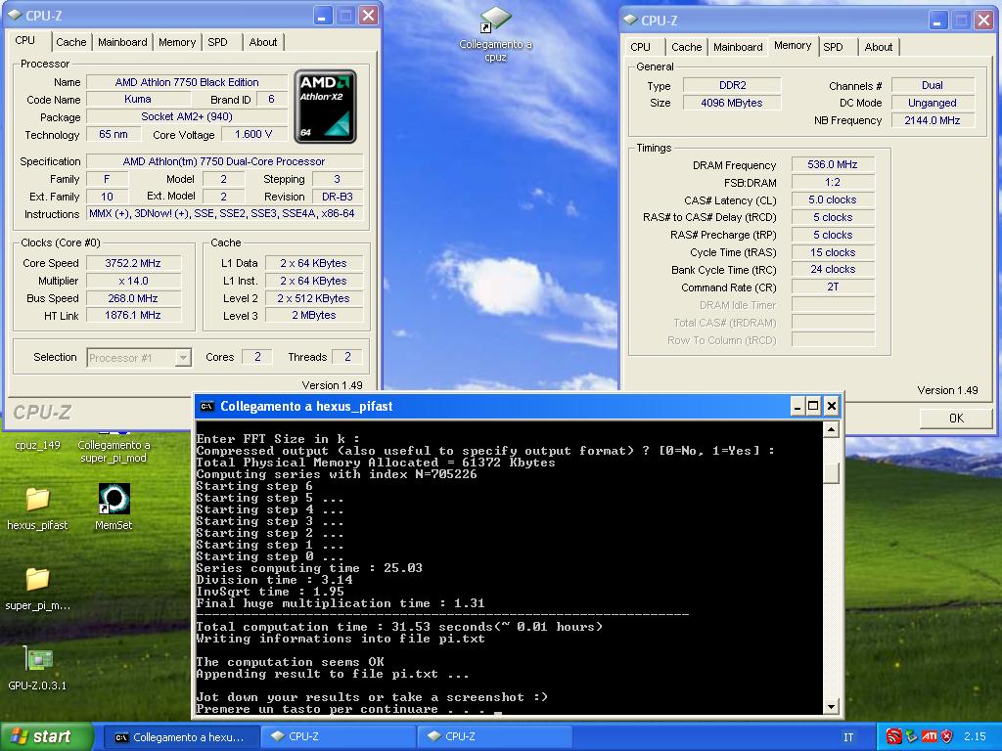Click the red security shield tray icon
Screen dimensions: 1002x751
[947, 736]
